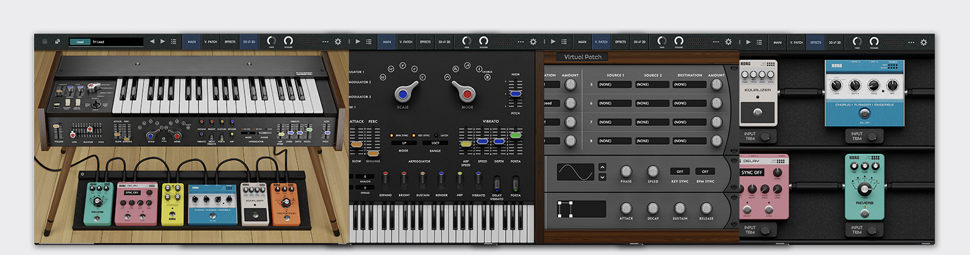
Task: Open row 7 SOURCE 1 dropdown in Virtual Patch
Action: (615, 122)
